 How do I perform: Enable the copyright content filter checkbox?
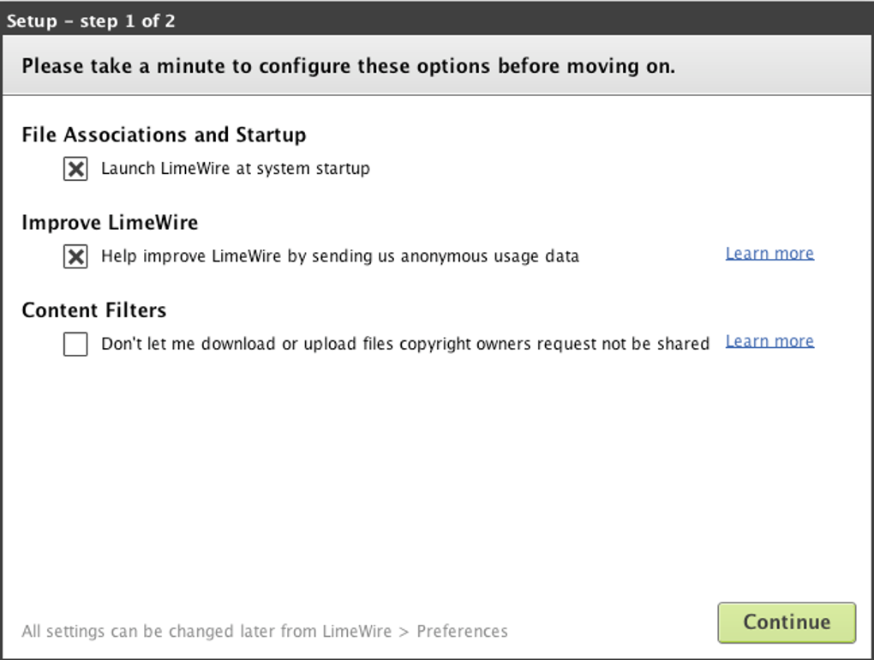click(x=75, y=345)
